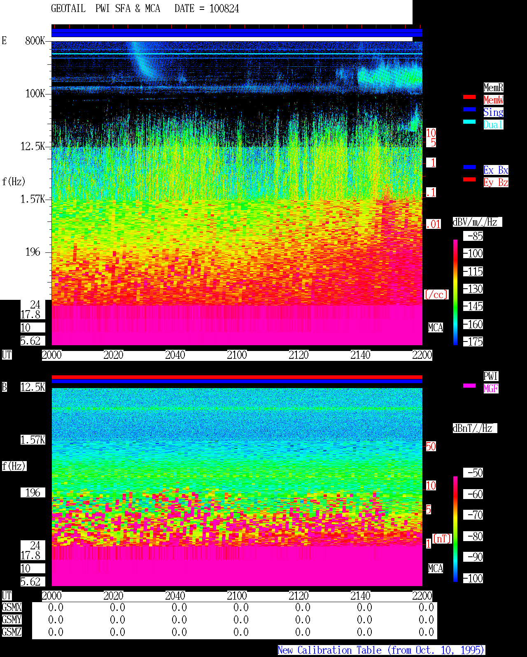Click the 'Ex Bx' legend label
Screen dimensions: 527x657
click(x=496, y=170)
